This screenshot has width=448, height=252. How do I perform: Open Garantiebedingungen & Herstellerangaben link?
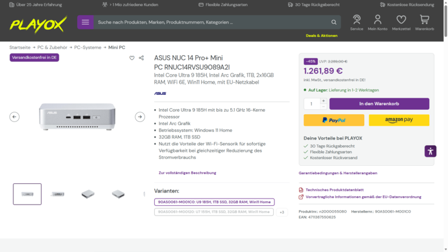coord(338,173)
